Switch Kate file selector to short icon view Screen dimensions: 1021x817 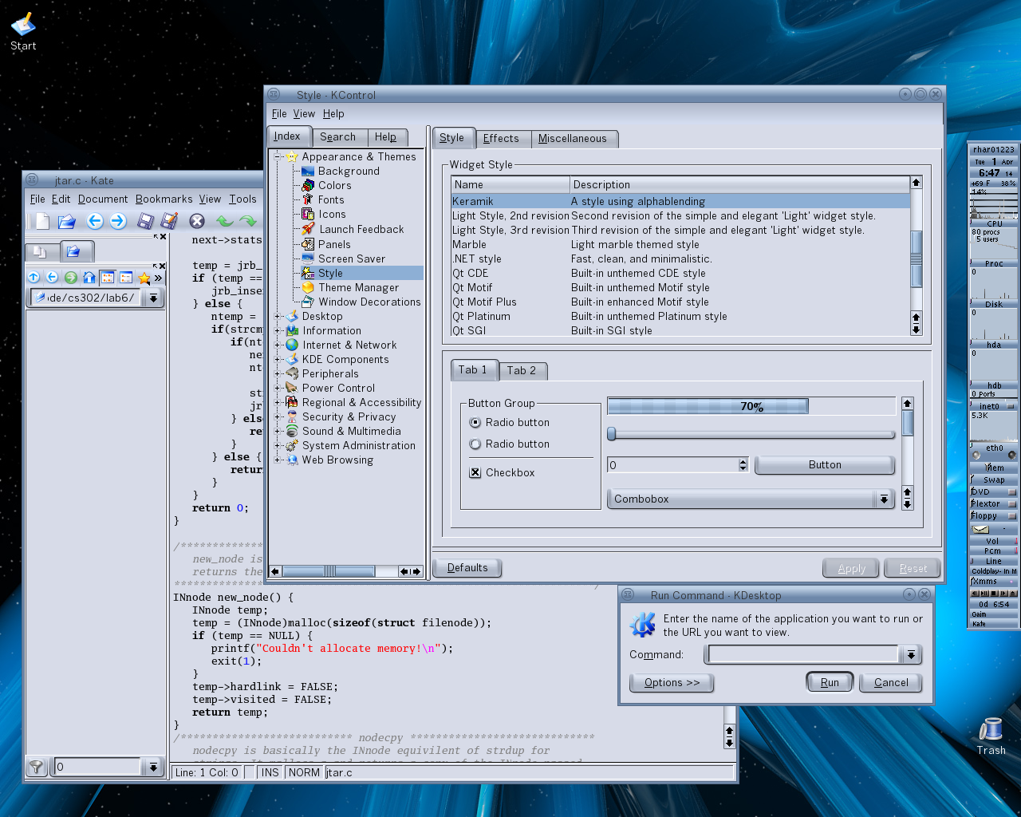[108, 278]
